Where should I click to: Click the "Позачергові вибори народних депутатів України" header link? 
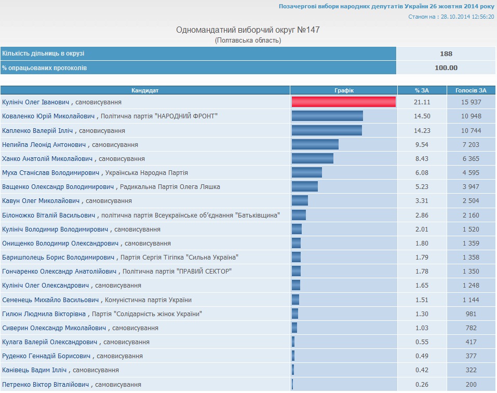pos(386,6)
